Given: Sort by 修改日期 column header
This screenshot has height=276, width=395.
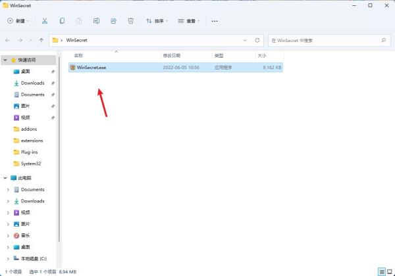Looking at the screenshot, I should tap(171, 56).
